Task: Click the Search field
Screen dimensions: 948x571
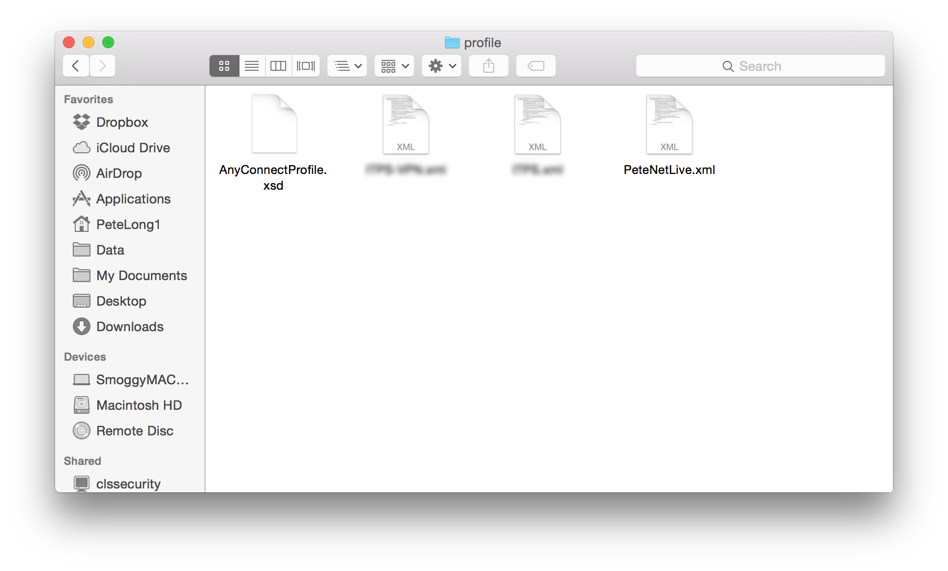Action: [760, 66]
